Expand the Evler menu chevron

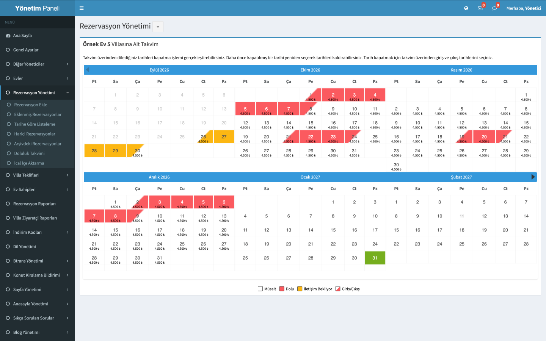(x=67, y=78)
